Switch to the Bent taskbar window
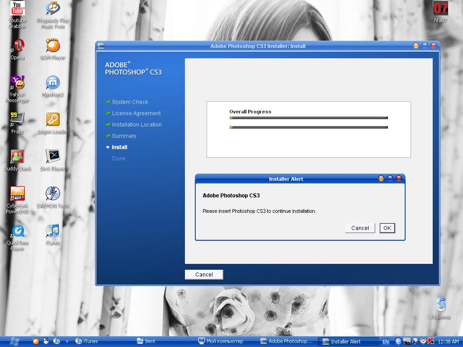This screenshot has width=463, height=347. [x=146, y=342]
